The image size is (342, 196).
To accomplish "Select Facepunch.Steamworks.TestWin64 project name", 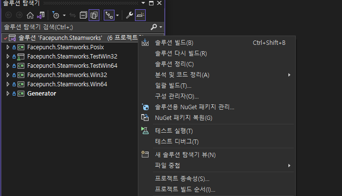I will pyautogui.click(x=72, y=66).
